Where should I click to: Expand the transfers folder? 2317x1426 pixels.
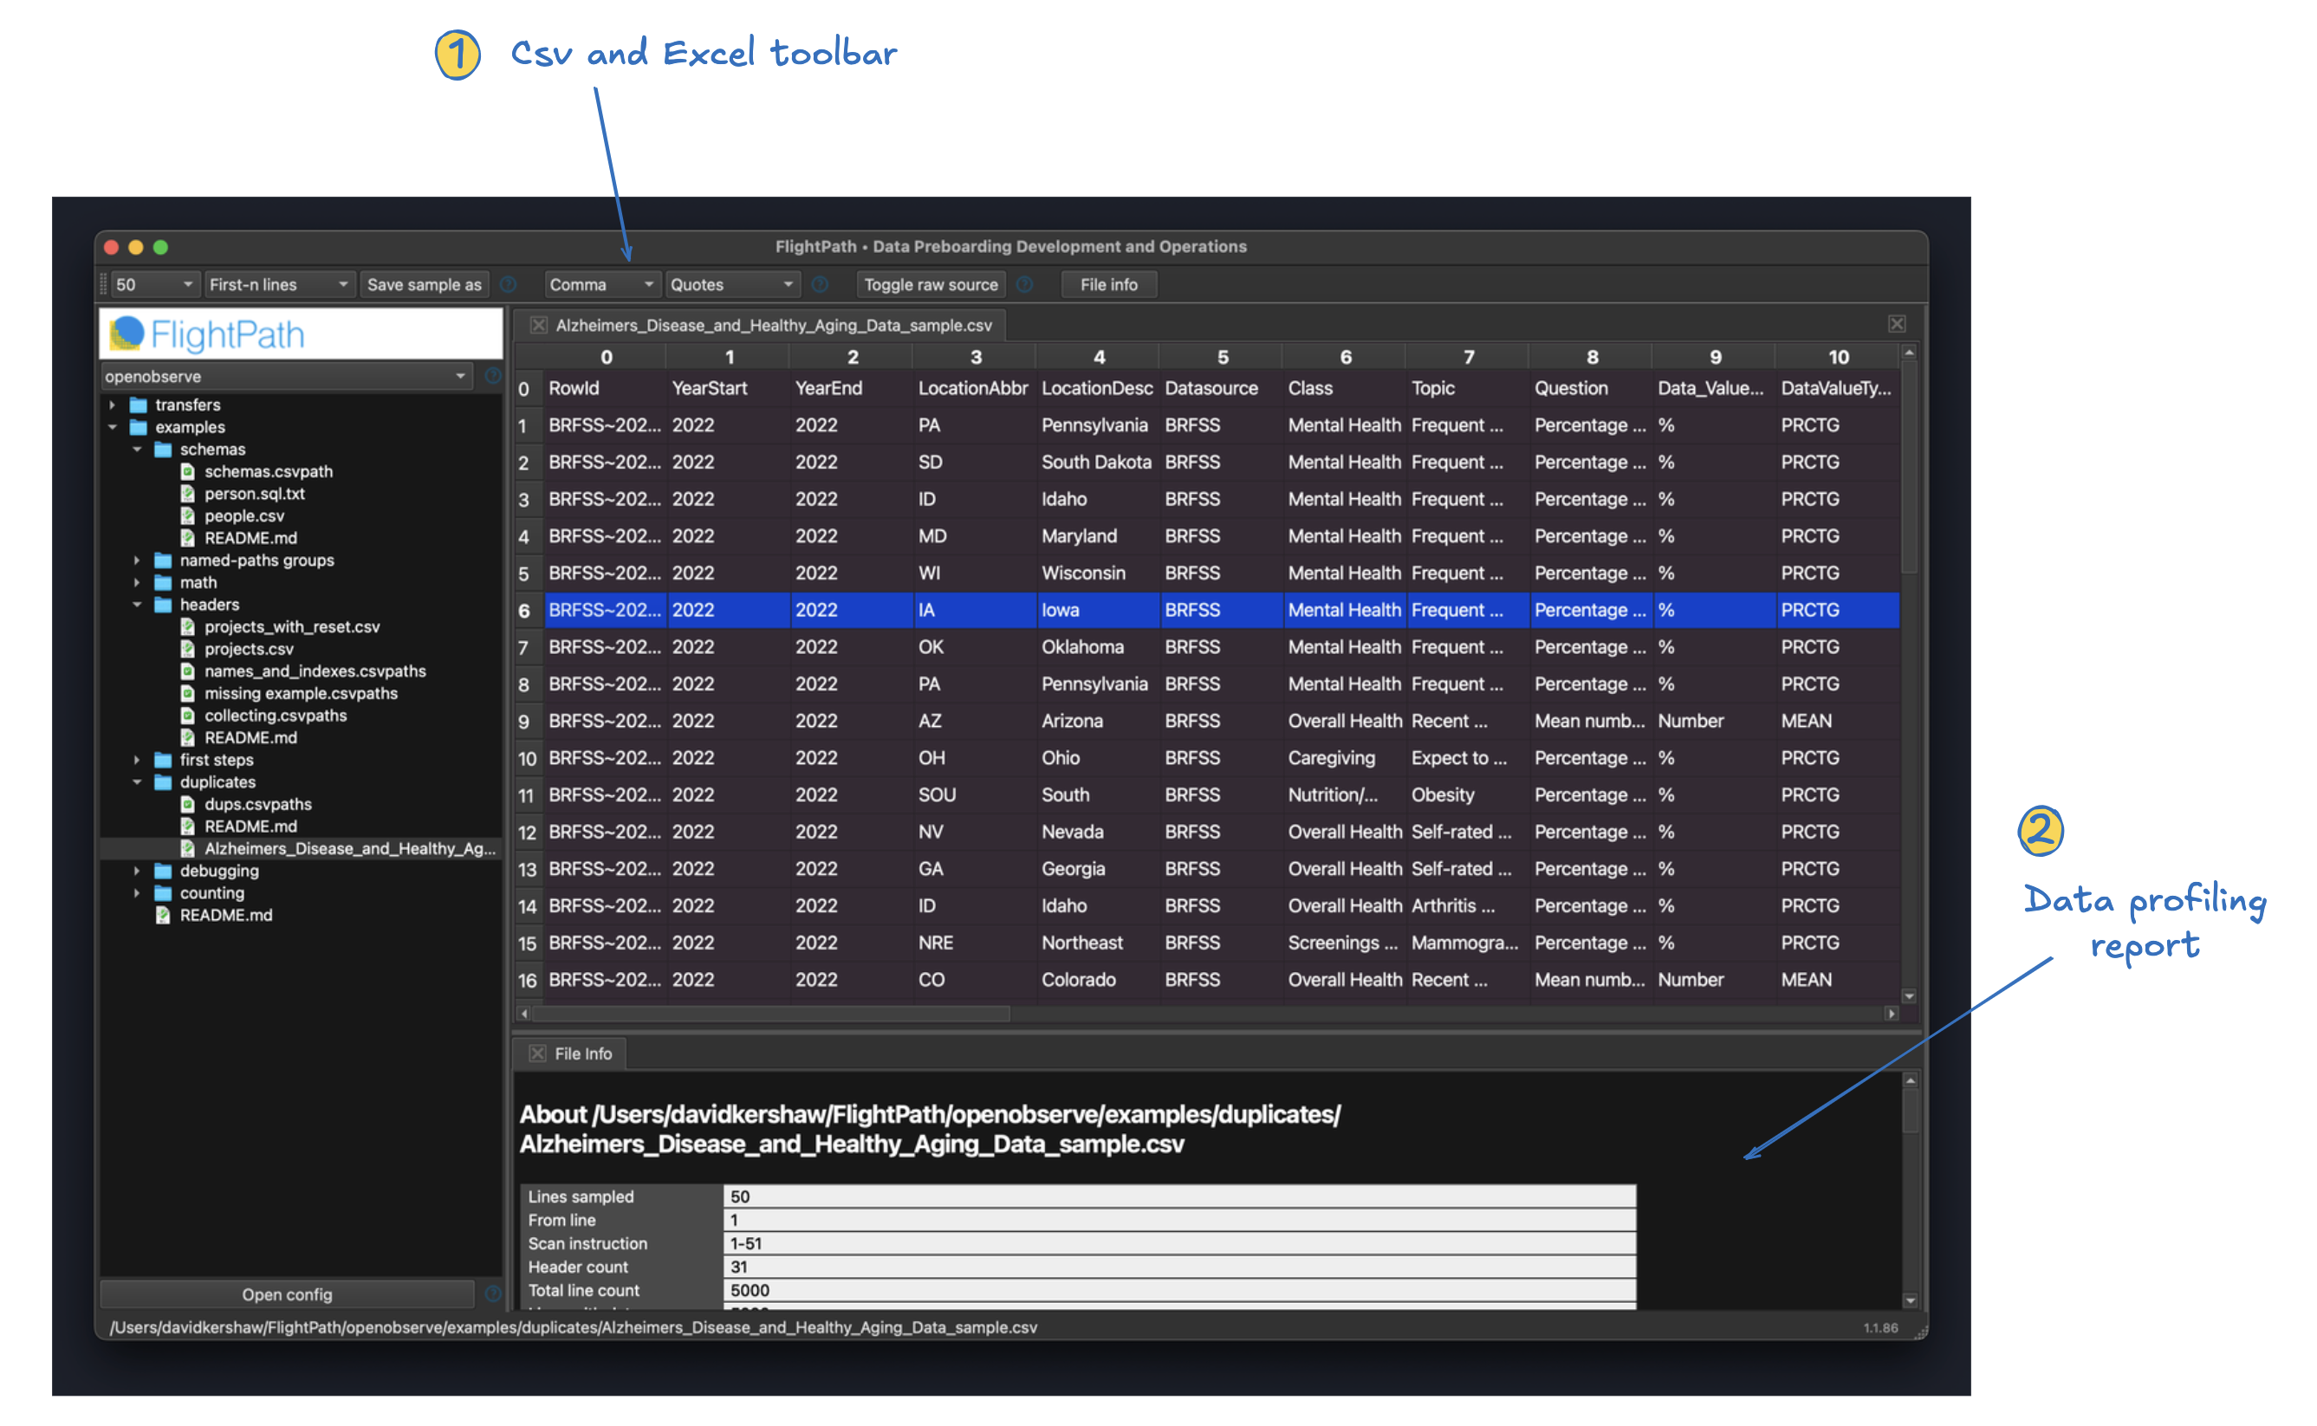(113, 405)
